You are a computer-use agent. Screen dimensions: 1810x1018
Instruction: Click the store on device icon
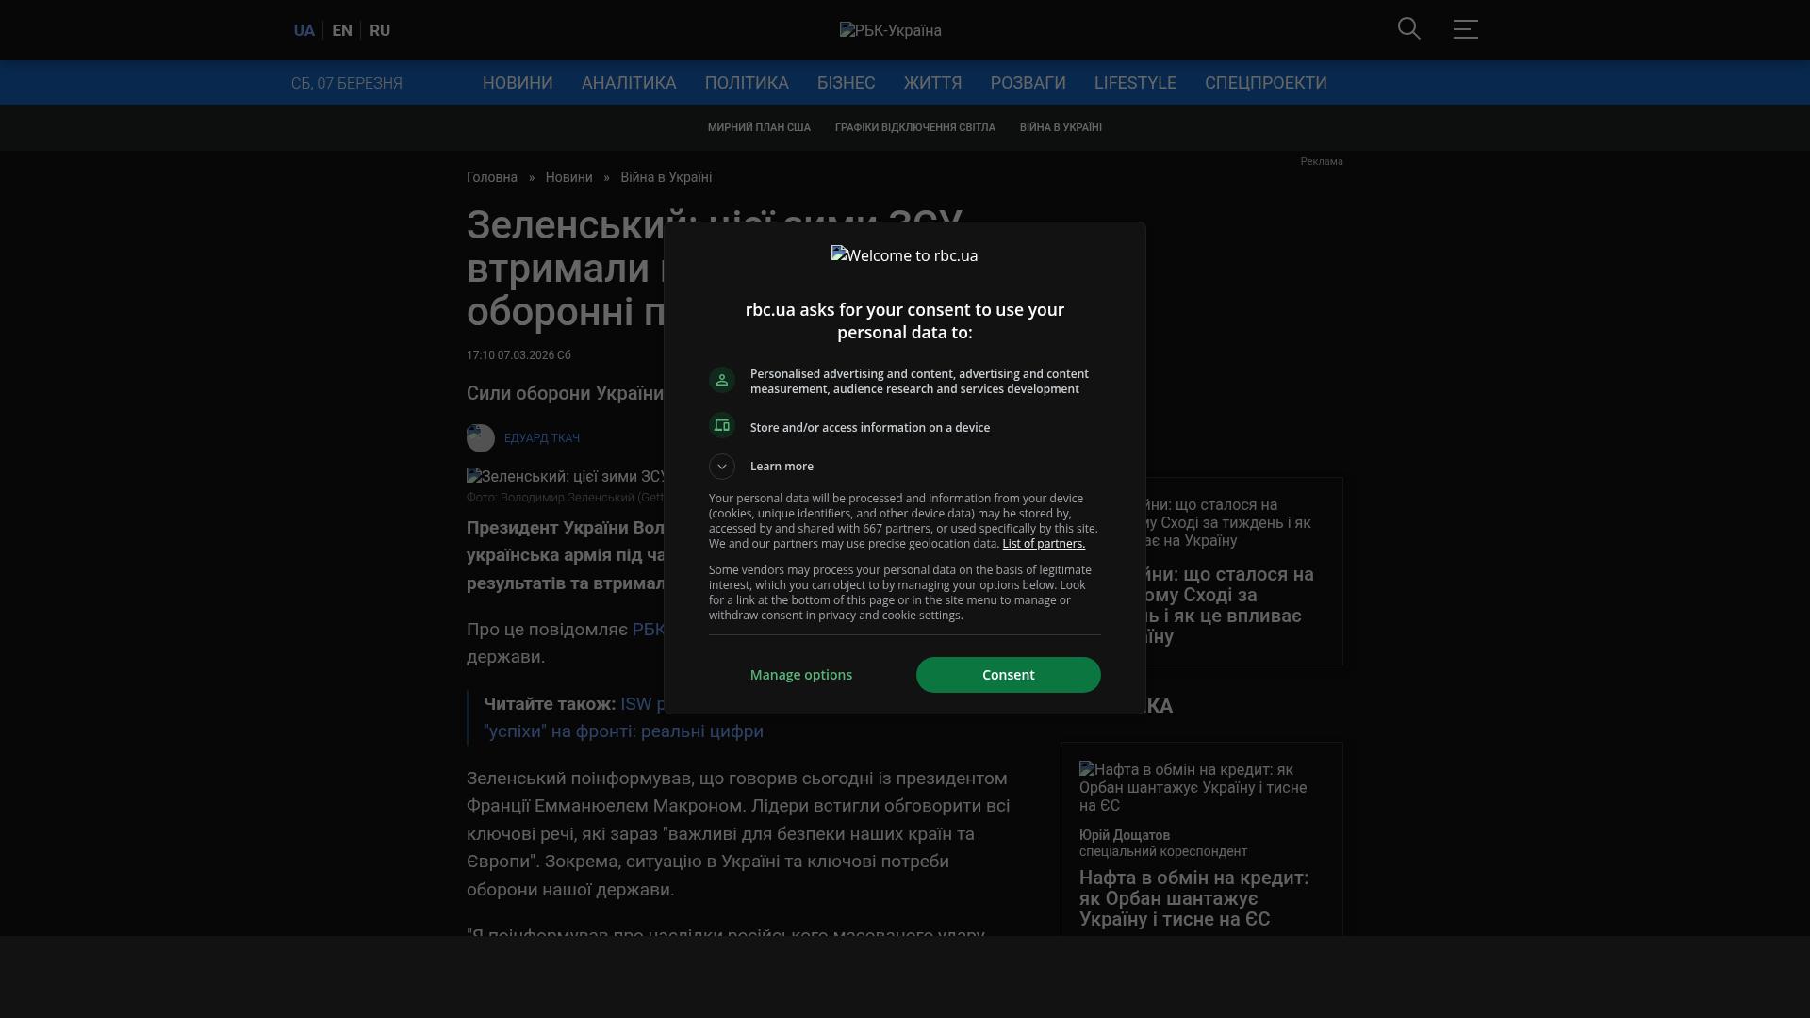(722, 426)
